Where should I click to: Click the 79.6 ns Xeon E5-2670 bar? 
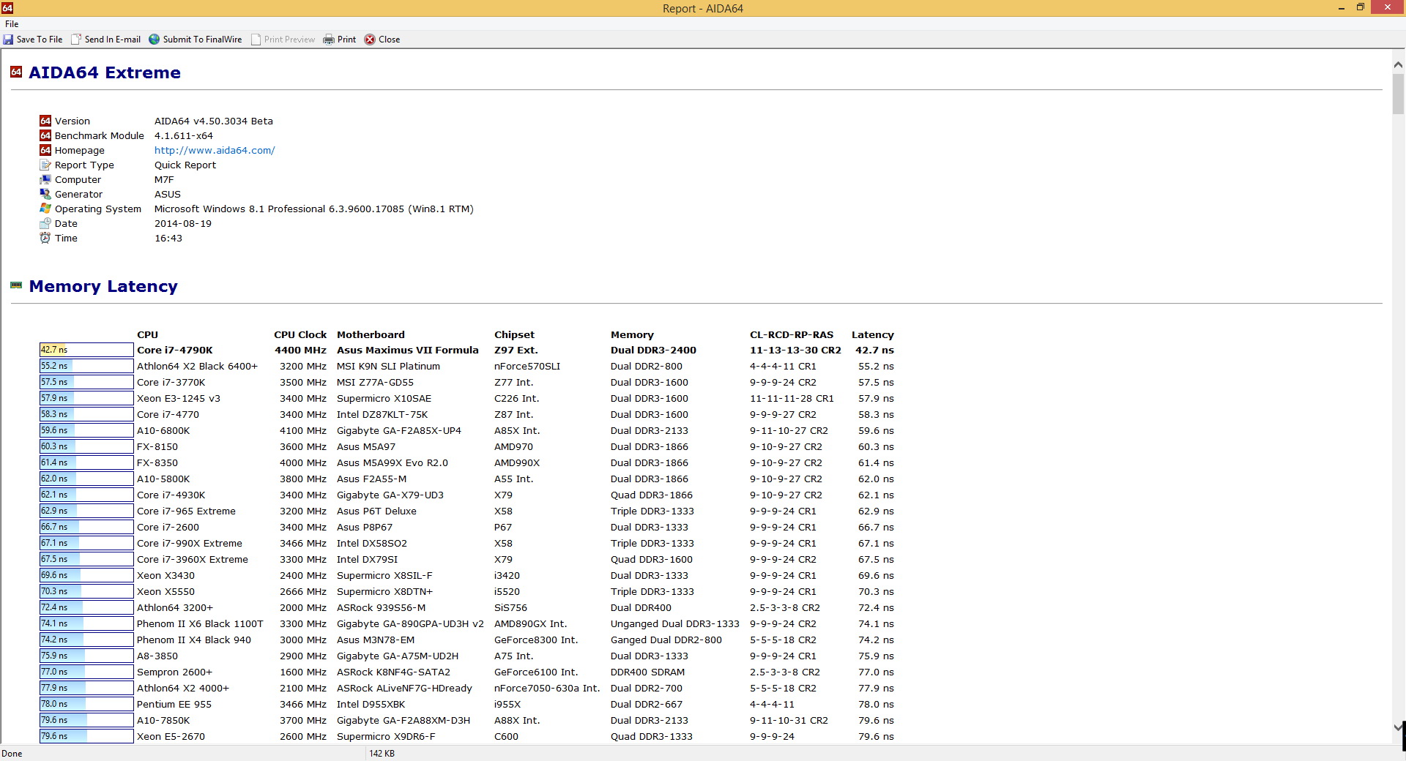[x=86, y=736]
